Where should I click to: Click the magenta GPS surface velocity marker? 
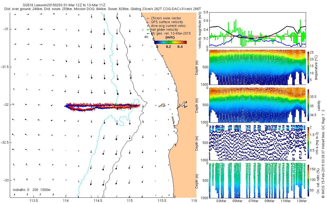(x=148, y=22)
